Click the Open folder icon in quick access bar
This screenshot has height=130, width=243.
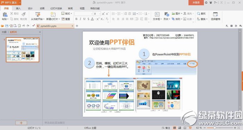[x=2, y=26]
